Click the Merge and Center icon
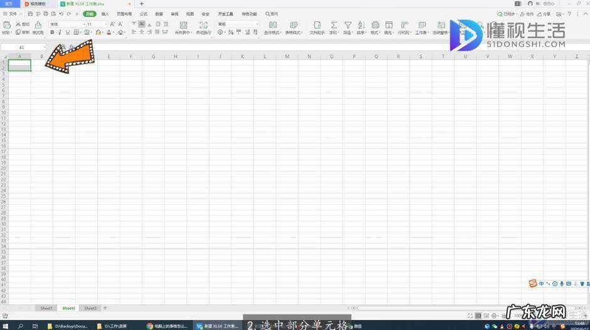Screen dimensions: 590x330 pyautogui.click(x=183, y=28)
